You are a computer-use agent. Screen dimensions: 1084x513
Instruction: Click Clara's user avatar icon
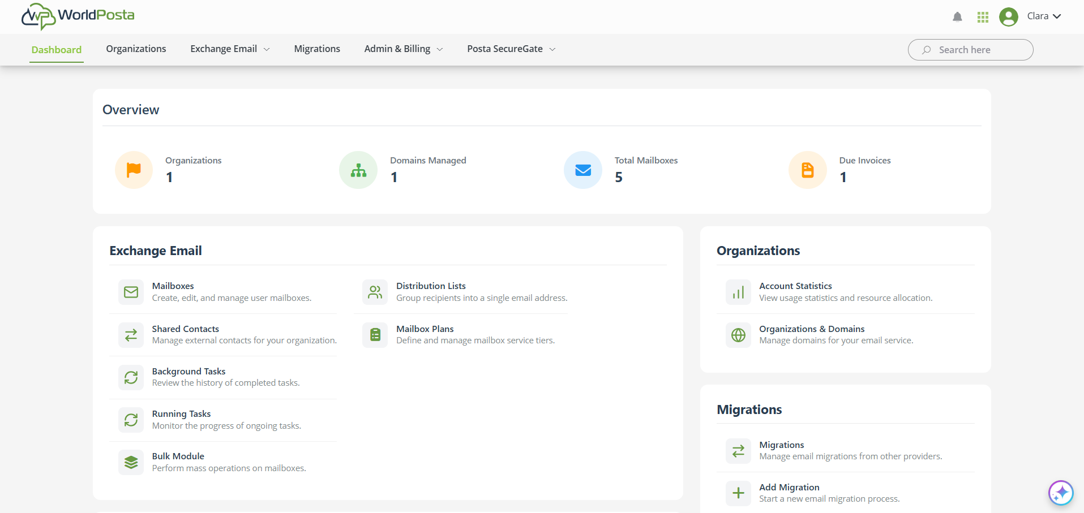1009,17
